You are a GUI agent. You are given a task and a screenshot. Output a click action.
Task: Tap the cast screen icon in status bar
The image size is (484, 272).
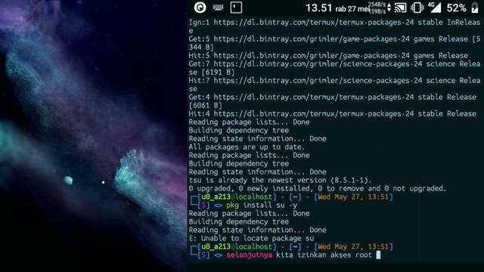400,8
